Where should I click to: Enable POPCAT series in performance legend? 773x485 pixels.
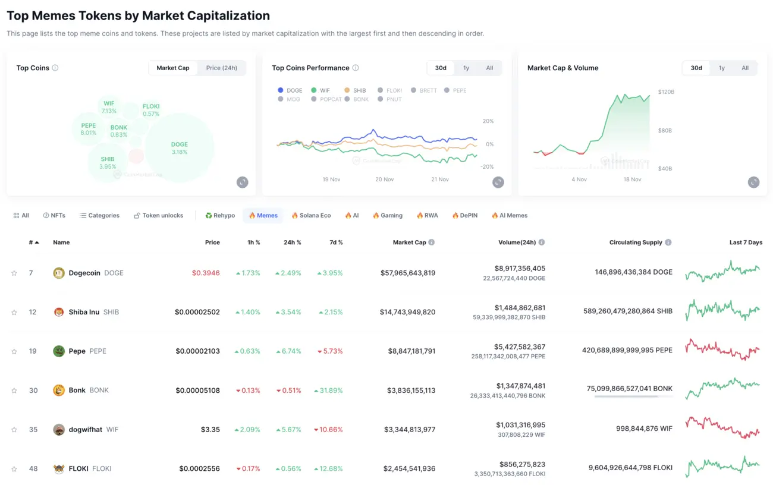click(x=326, y=99)
